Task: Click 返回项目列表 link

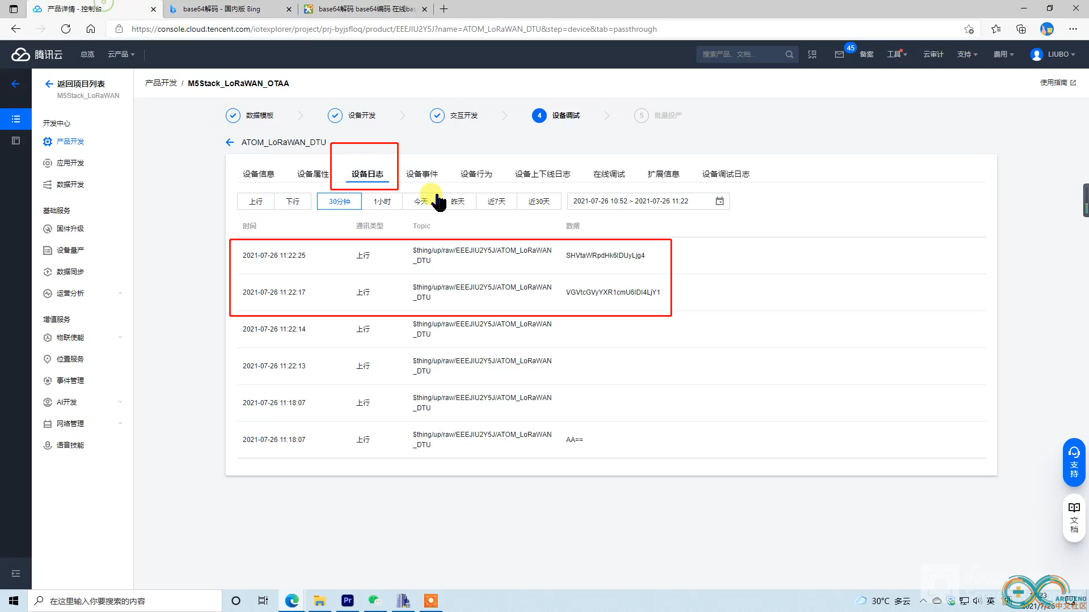Action: tap(81, 84)
